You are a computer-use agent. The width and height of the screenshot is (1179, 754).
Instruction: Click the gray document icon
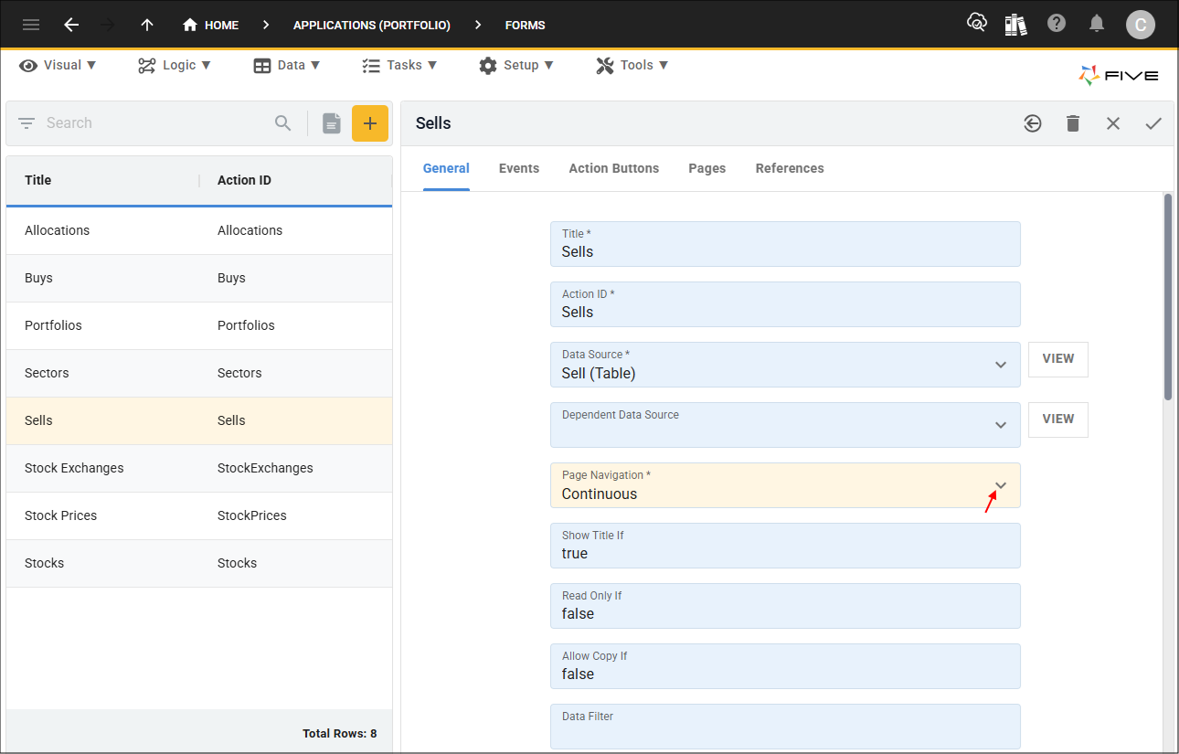(332, 123)
